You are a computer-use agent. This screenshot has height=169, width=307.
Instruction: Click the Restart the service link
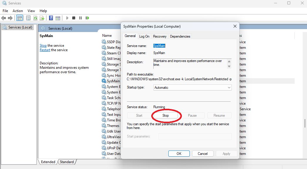[45, 50]
